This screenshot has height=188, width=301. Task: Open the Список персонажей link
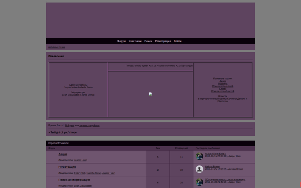(x=223, y=86)
